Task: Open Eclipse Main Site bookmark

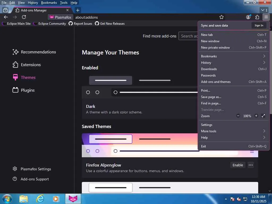Action: 16,24
